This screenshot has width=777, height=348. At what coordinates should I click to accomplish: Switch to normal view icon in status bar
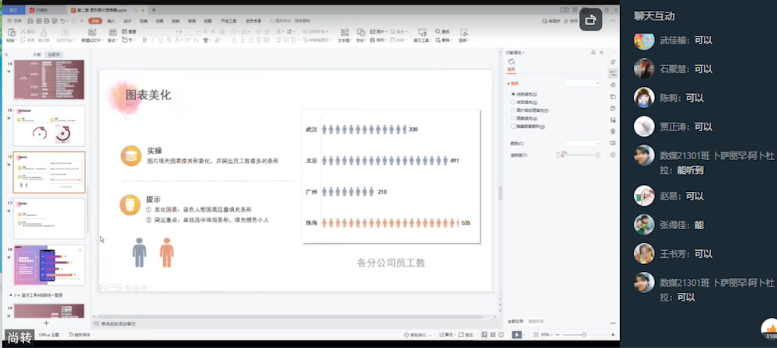point(485,335)
